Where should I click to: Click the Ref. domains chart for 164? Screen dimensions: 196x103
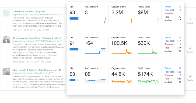[x=95, y=51]
